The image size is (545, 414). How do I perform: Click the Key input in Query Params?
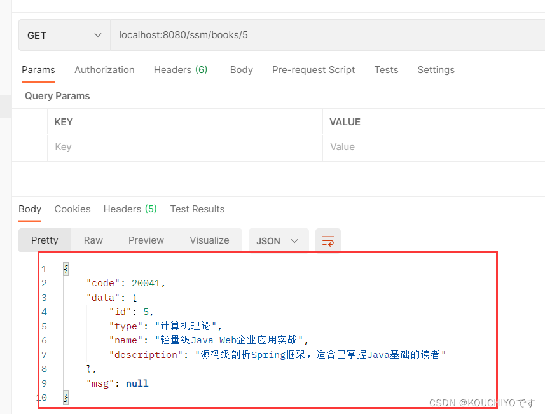point(185,147)
